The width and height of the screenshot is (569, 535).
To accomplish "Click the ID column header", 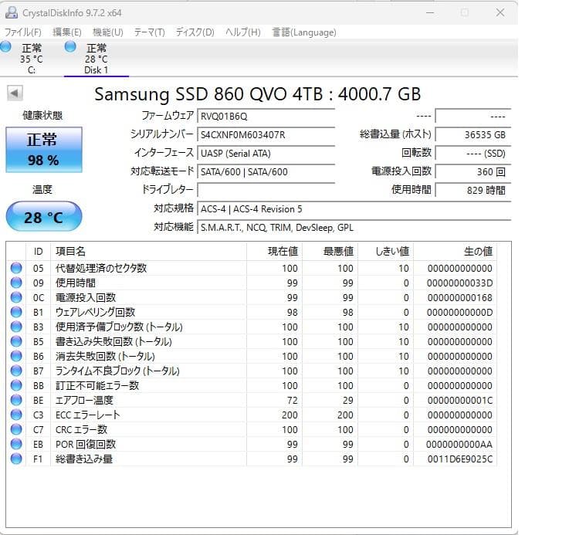I will click(x=38, y=252).
